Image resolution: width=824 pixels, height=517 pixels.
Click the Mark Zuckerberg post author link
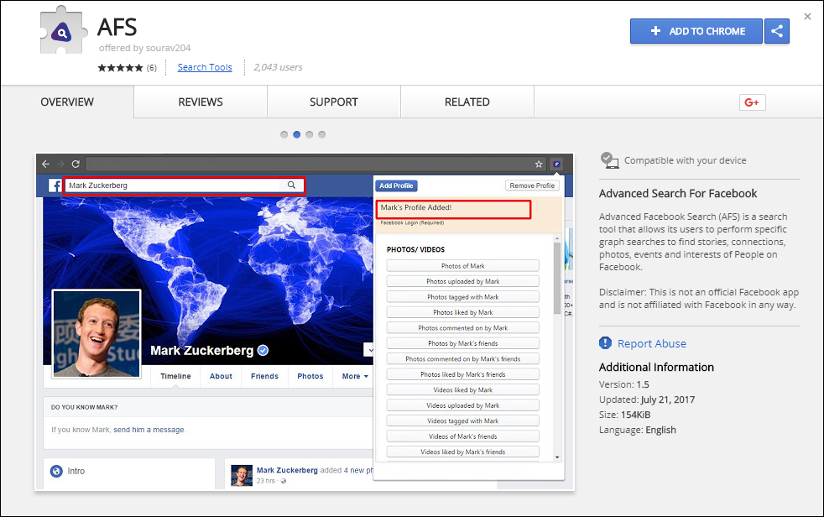tap(287, 470)
